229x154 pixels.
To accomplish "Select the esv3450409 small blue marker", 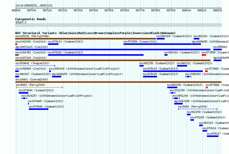I will (x=50, y=71).
